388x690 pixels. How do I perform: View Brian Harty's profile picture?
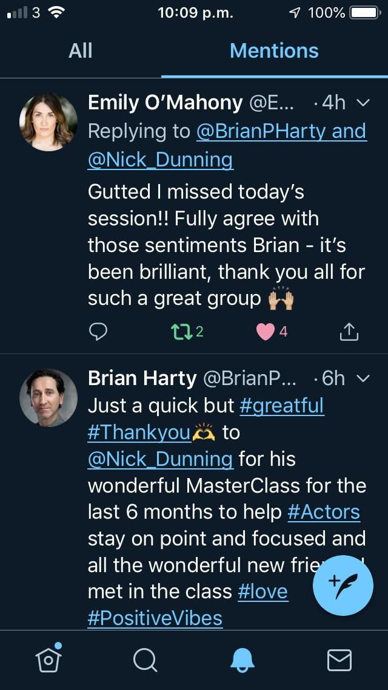(x=48, y=398)
